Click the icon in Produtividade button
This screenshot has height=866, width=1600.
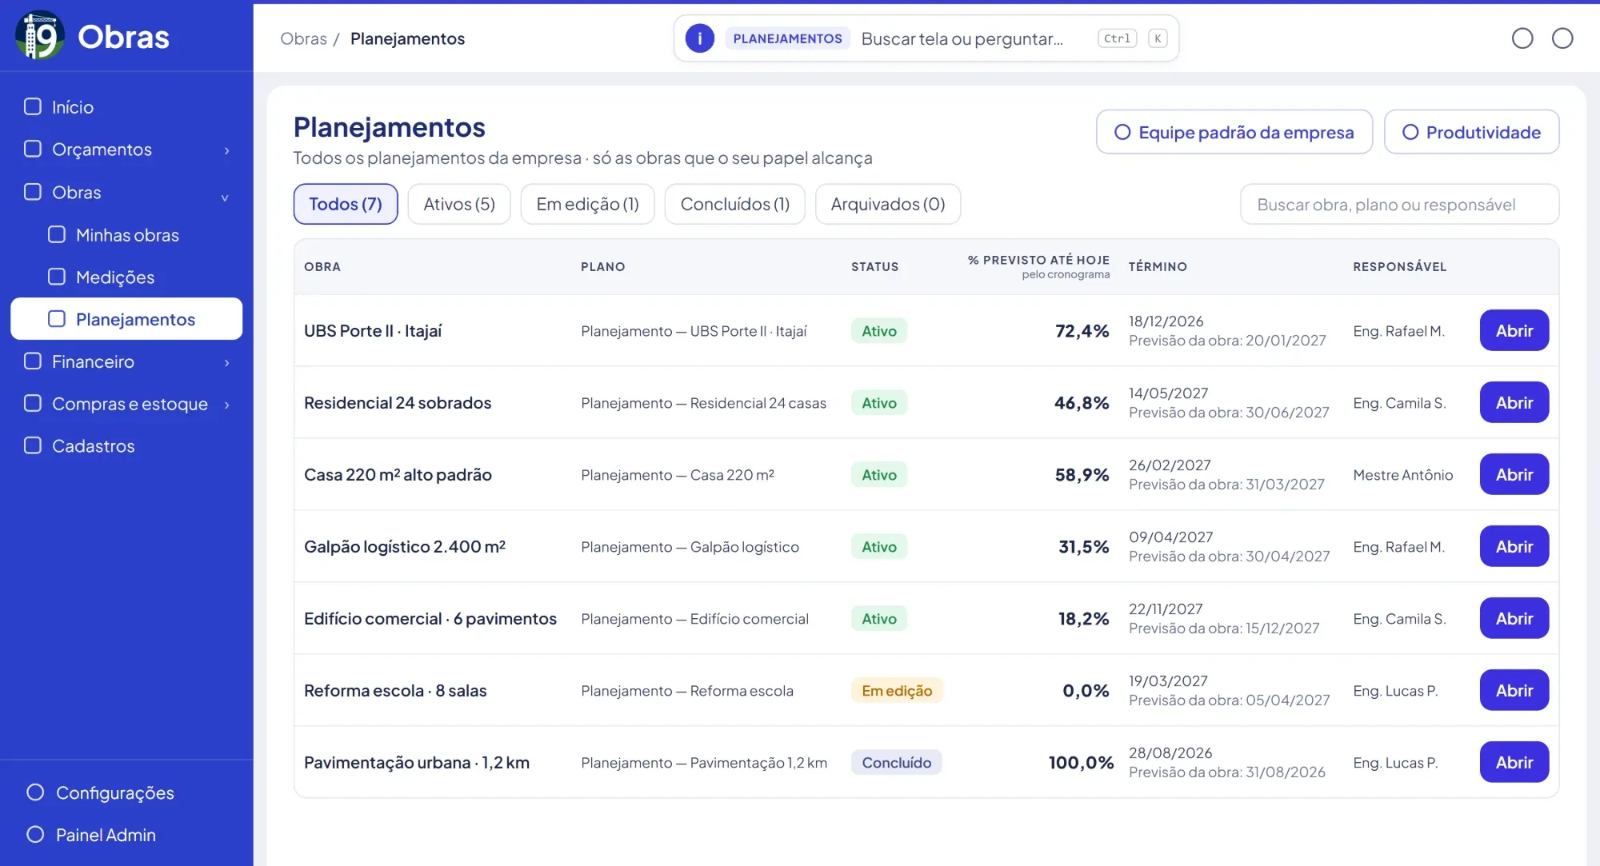tap(1410, 132)
